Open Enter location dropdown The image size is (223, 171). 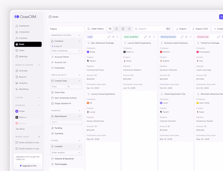tap(66, 153)
